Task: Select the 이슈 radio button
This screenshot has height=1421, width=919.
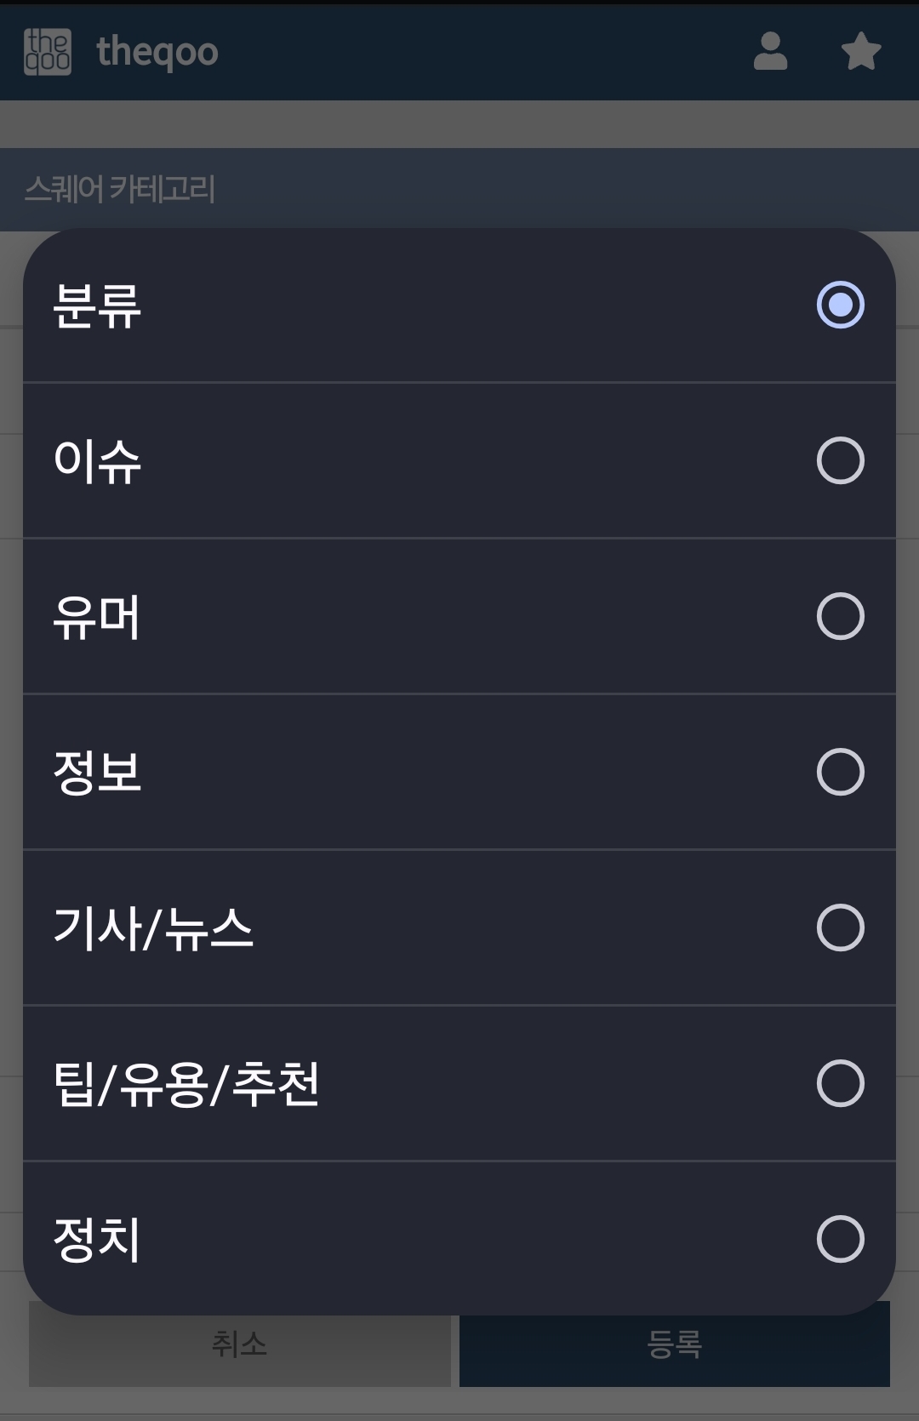Action: 840,460
